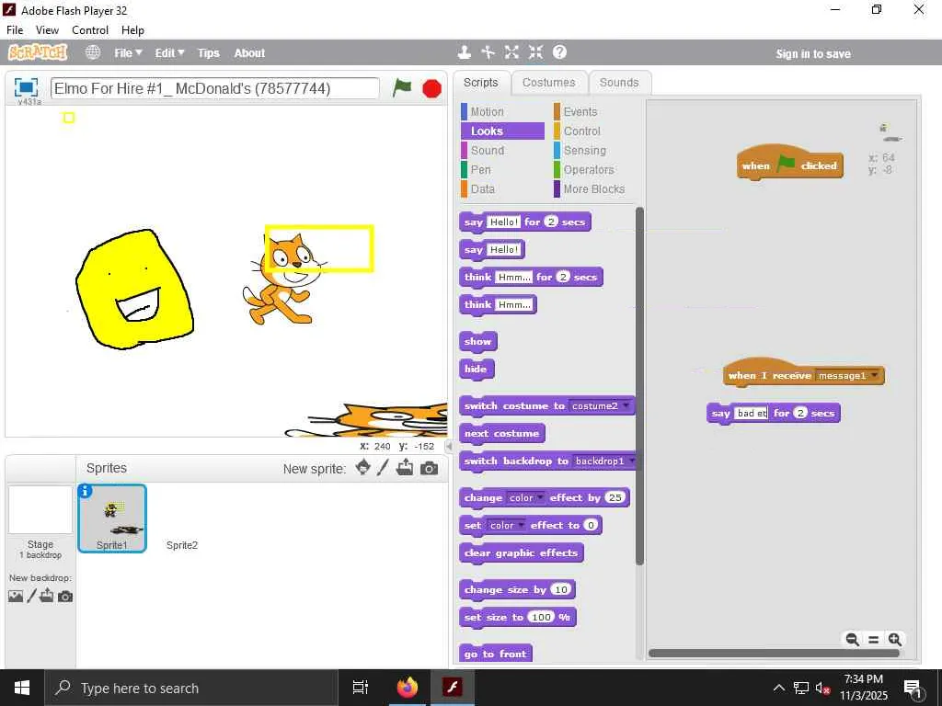Open the Tips link

point(209,52)
